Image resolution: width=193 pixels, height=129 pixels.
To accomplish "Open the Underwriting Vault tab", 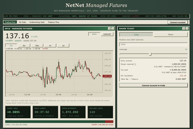I will point(37,22).
